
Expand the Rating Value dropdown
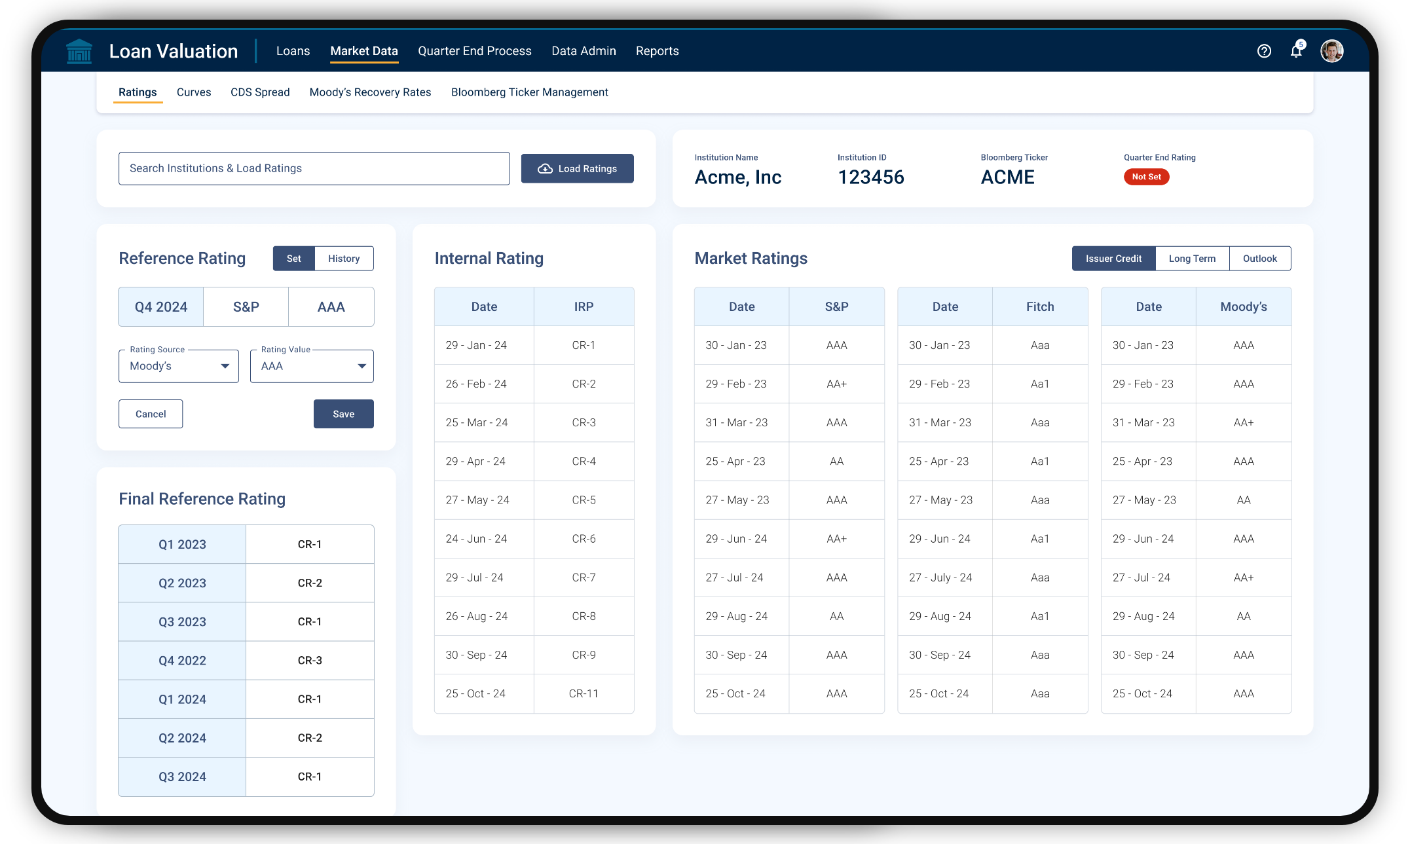tap(312, 367)
